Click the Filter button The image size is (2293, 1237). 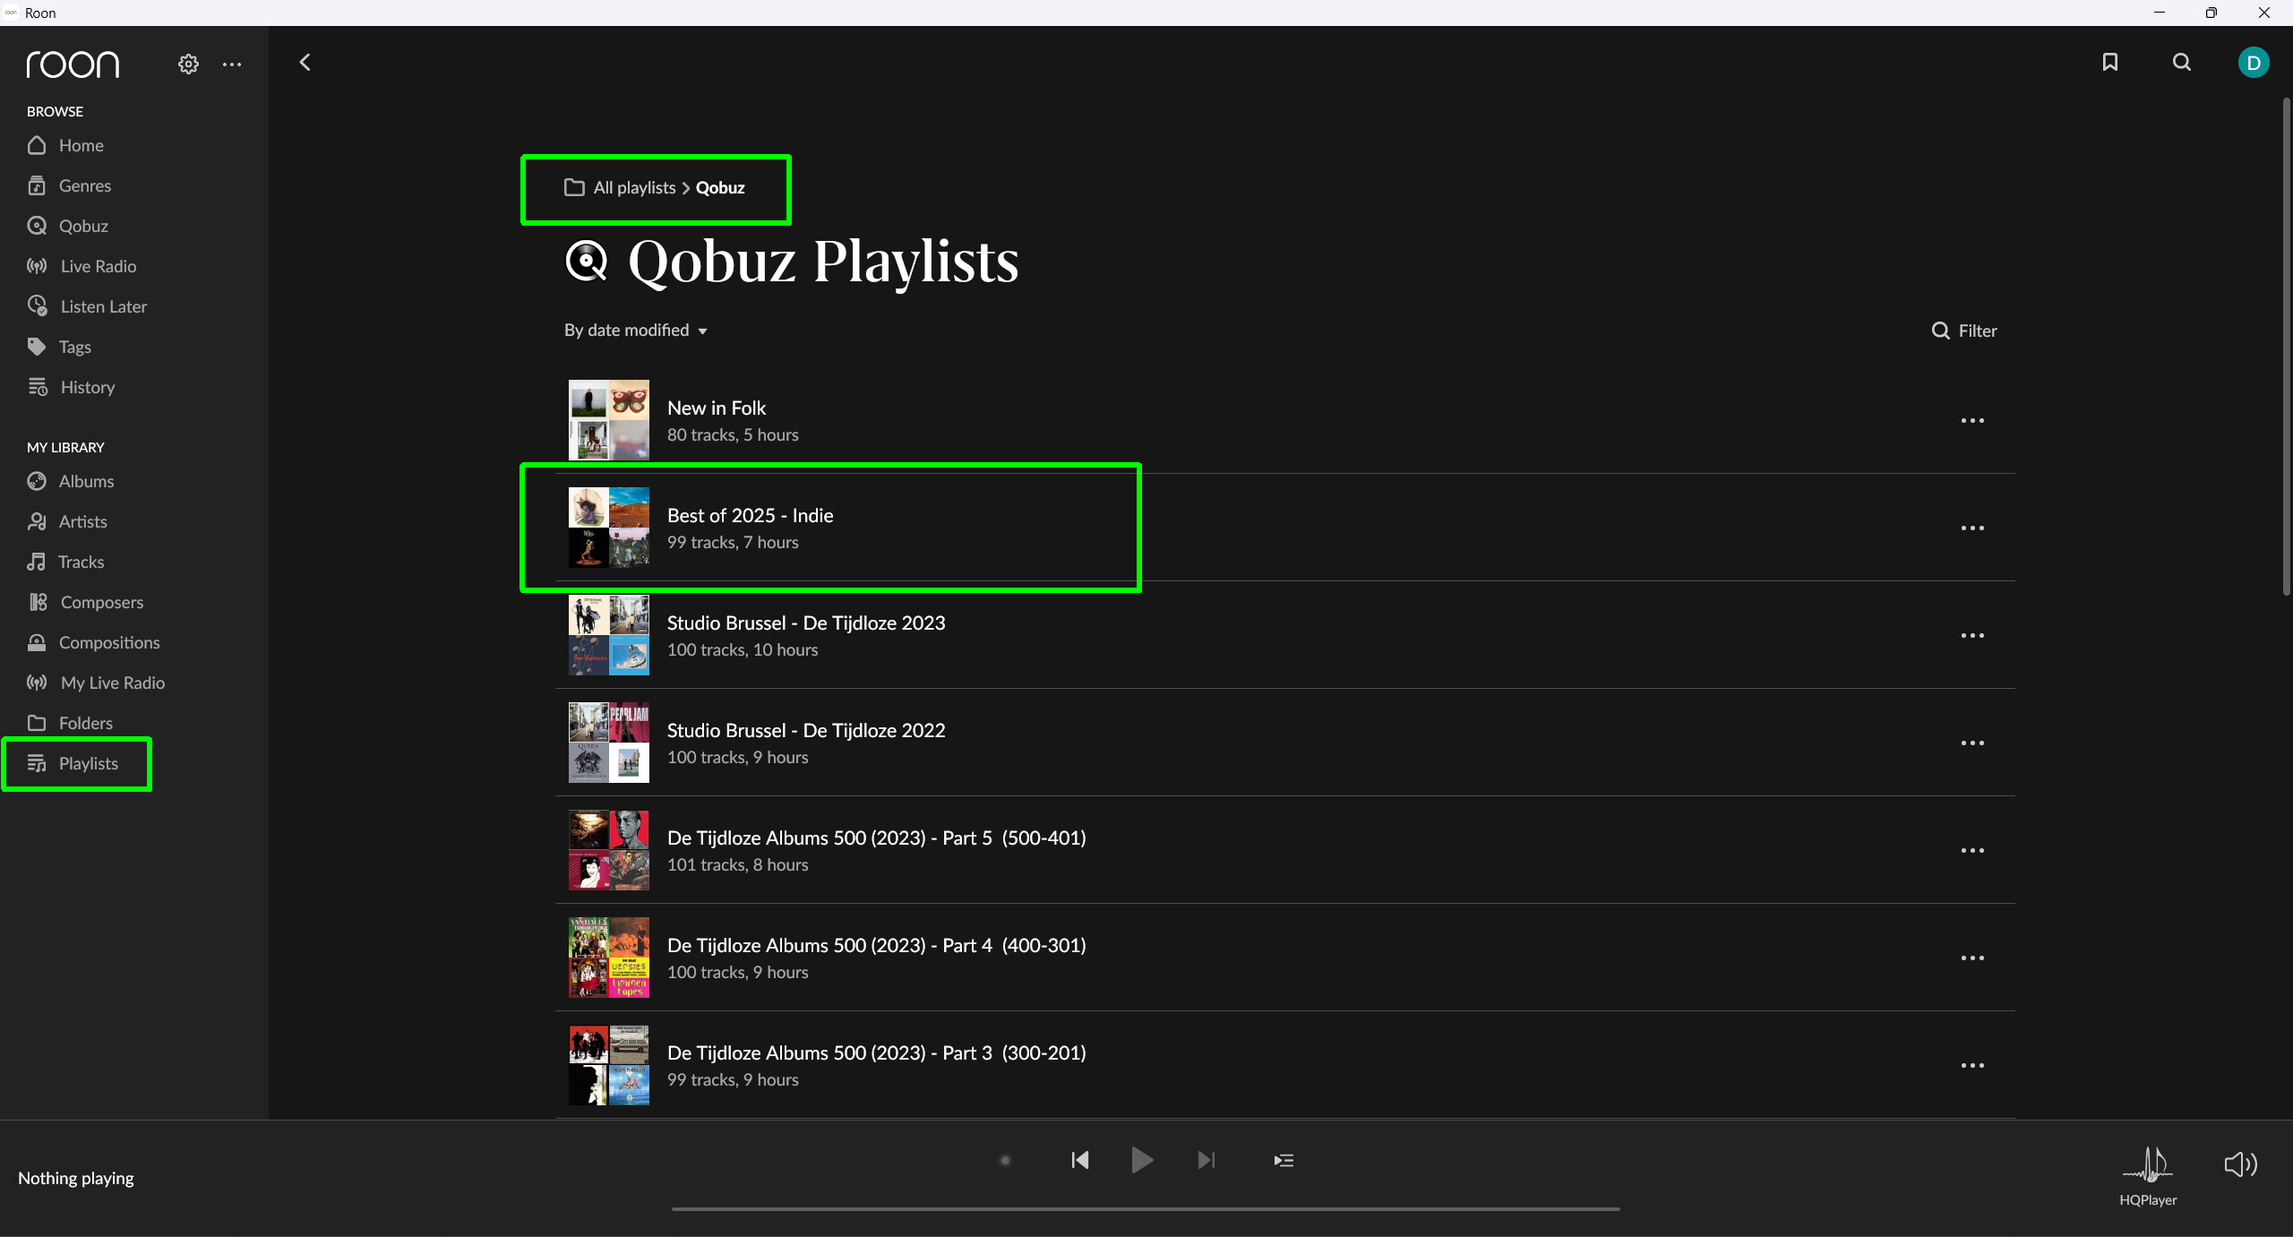(x=1965, y=331)
